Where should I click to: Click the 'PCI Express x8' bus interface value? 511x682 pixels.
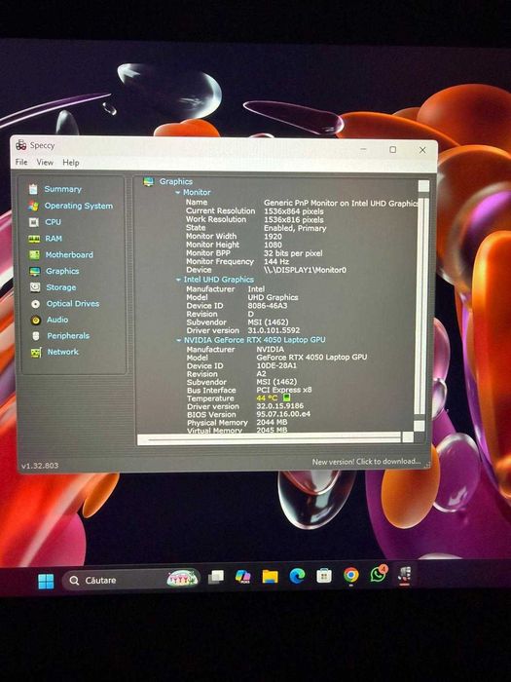click(x=284, y=390)
